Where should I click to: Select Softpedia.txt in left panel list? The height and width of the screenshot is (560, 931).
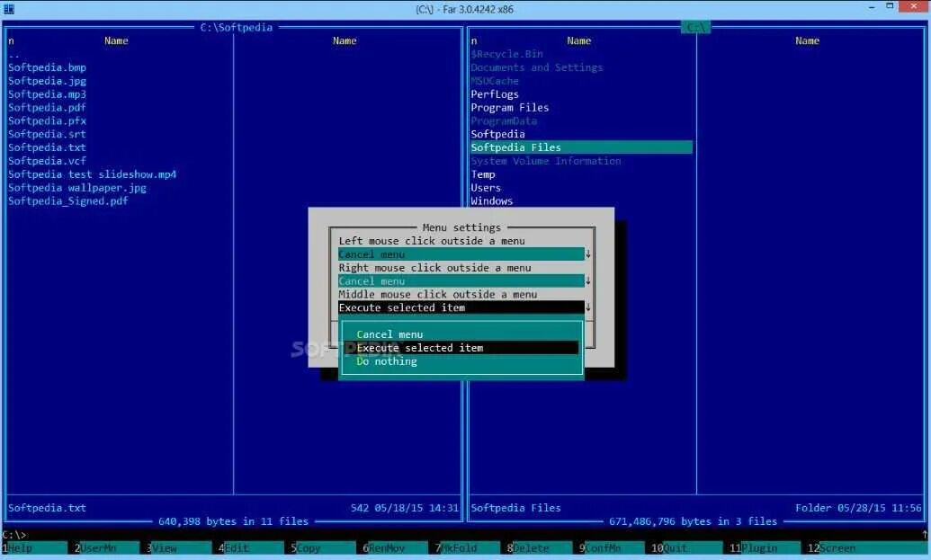point(47,147)
